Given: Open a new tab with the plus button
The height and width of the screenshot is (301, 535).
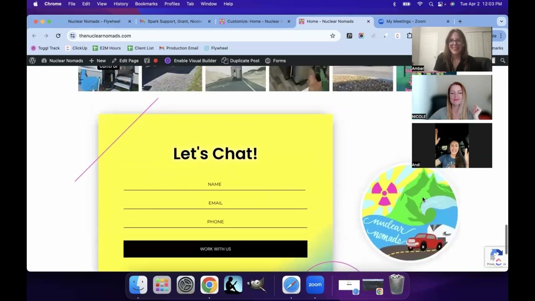Looking at the screenshot, I should click(x=460, y=21).
